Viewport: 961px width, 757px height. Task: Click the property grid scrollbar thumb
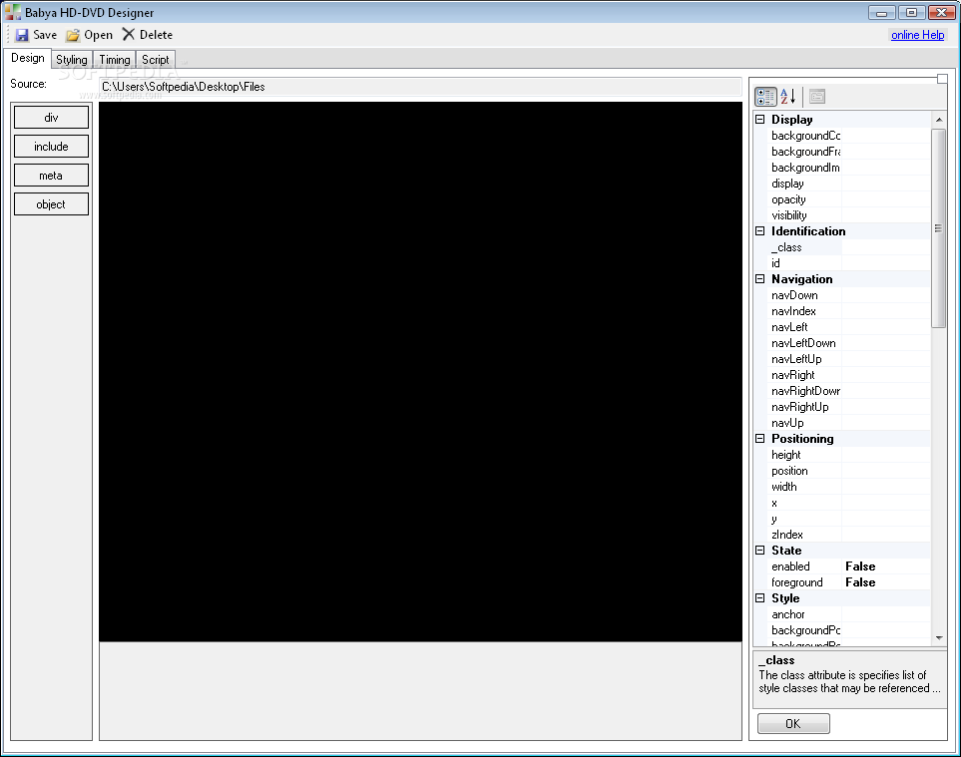click(938, 227)
